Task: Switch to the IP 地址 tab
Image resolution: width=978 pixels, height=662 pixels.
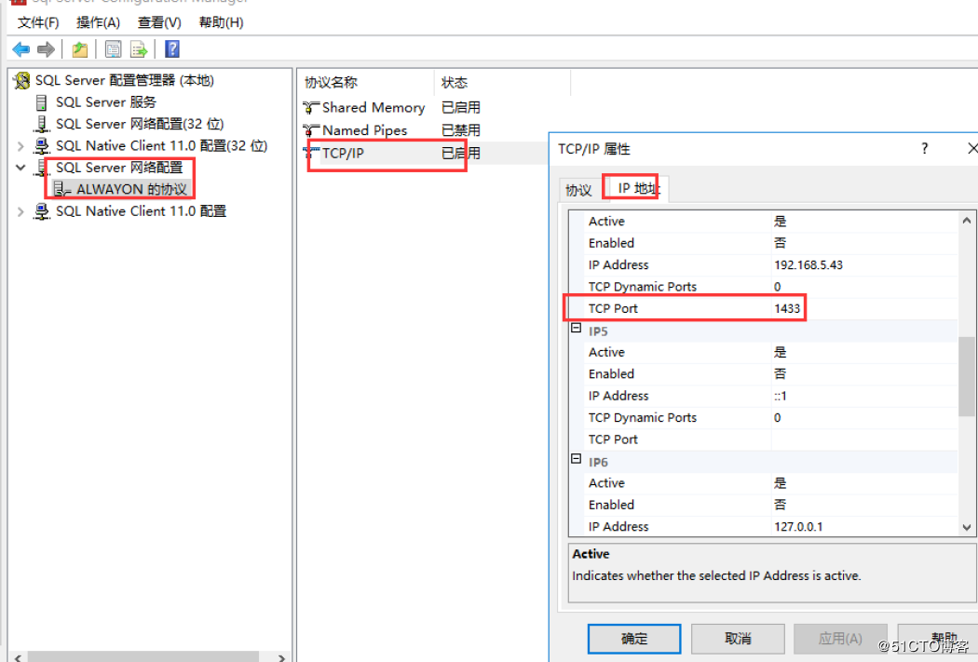Action: click(637, 188)
